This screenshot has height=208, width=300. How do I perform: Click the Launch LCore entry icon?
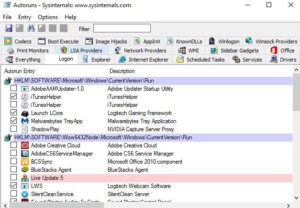pyautogui.click(x=25, y=113)
